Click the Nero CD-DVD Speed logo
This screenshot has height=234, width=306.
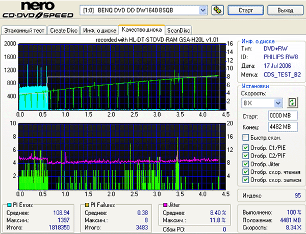click(x=38, y=11)
